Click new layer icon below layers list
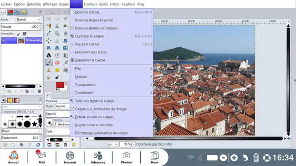 coord(4,91)
